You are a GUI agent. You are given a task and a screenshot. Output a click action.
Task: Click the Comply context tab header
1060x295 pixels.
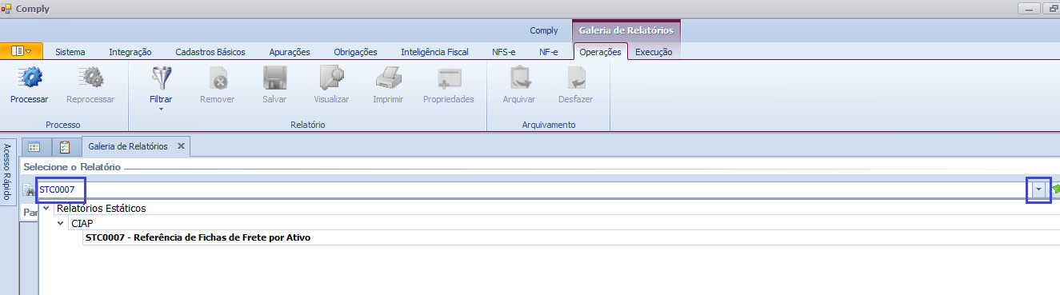click(544, 30)
